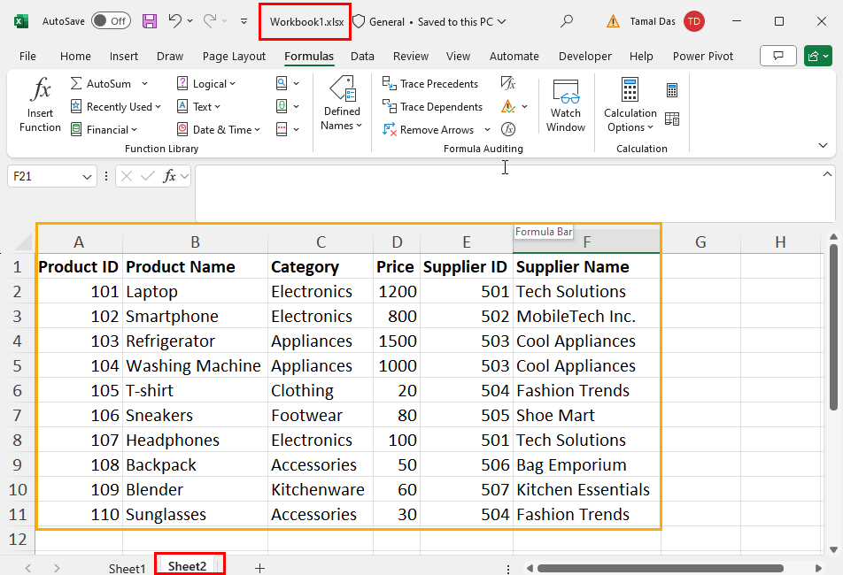Image resolution: width=843 pixels, height=575 pixels.
Task: Click the formula bar Enter checkmark icon
Action: [147, 176]
